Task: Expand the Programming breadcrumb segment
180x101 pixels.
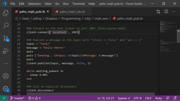Action: [x=71, y=19]
